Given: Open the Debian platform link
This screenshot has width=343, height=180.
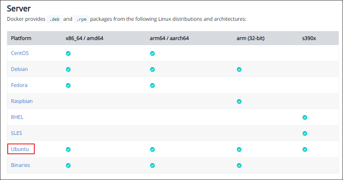Looking at the screenshot, I should tap(19, 69).
